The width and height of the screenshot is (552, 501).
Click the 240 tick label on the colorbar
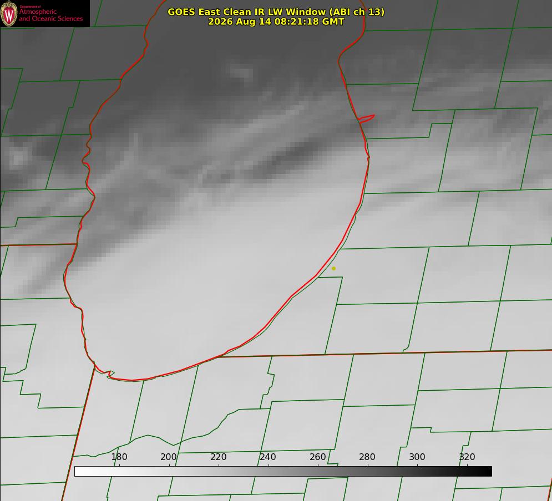point(268,457)
